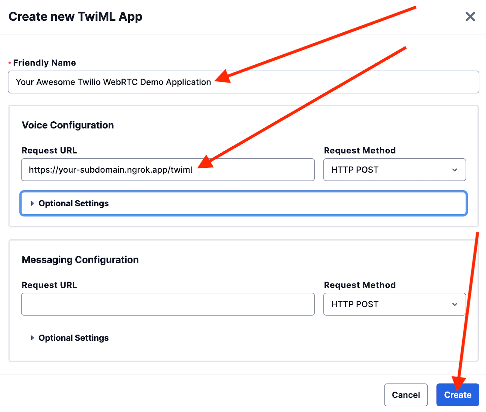The image size is (486, 412).
Task: Close the Create new TwiML App dialog
Action: click(470, 16)
